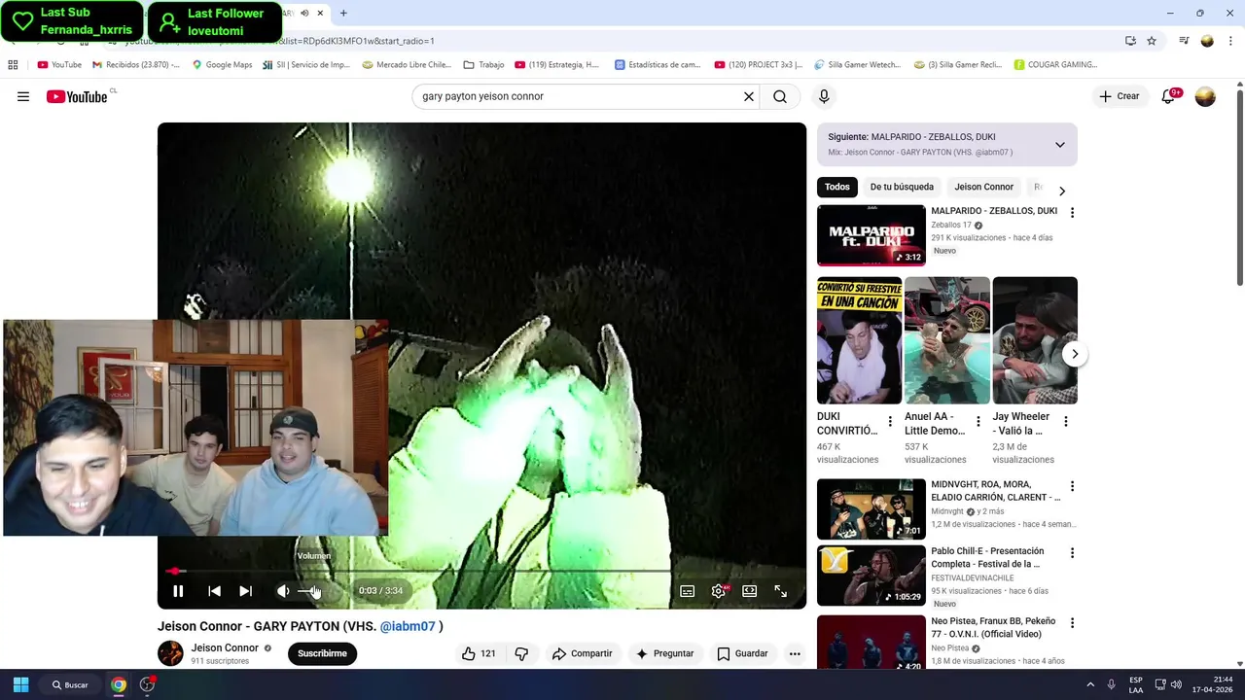Enter fullscreen mode

point(781,591)
